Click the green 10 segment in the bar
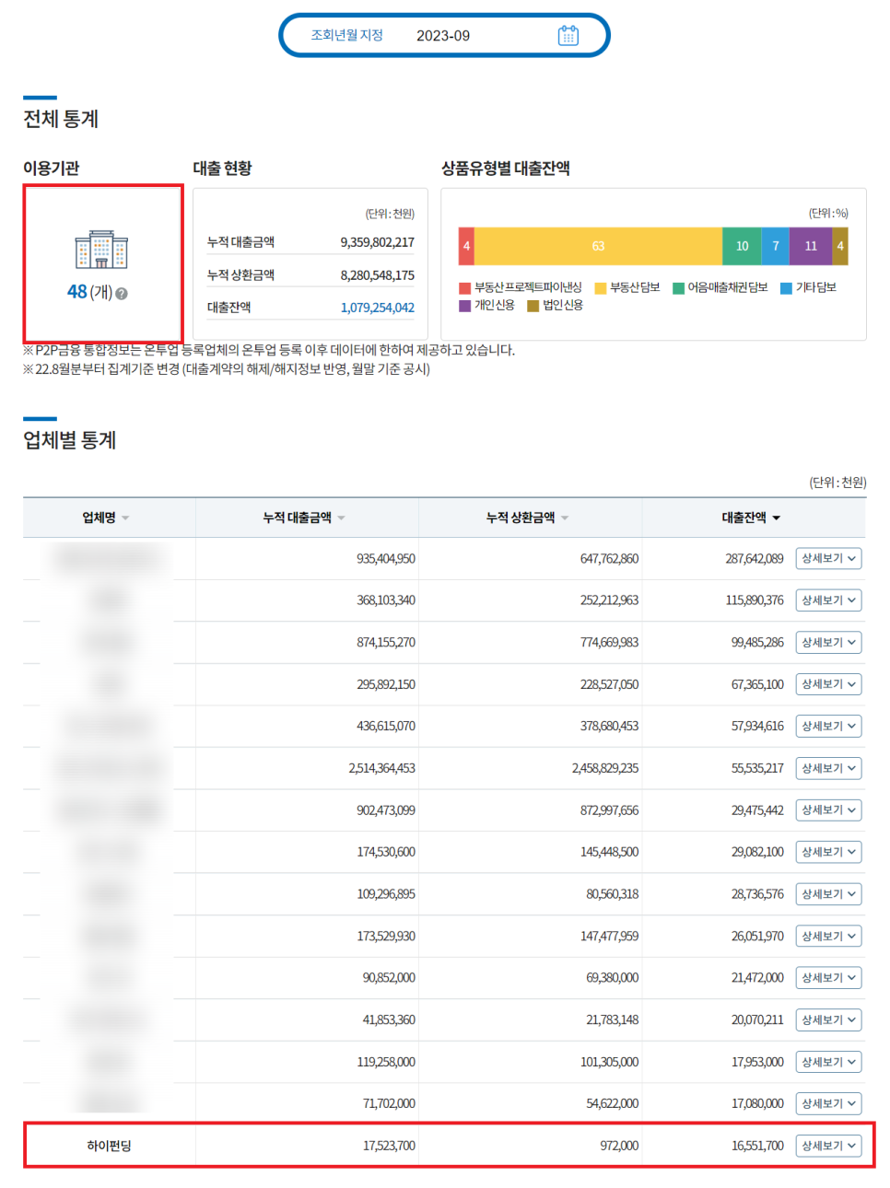The height and width of the screenshot is (1188, 890). click(742, 246)
